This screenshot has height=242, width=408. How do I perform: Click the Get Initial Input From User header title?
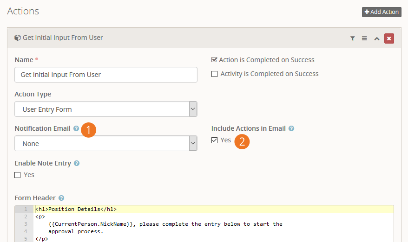pyautogui.click(x=63, y=38)
